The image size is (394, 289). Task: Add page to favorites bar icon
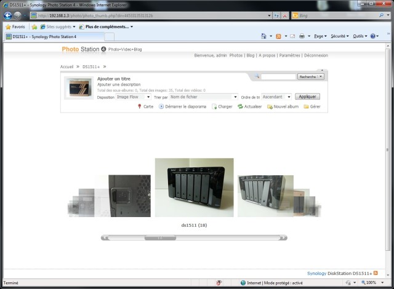coord(34,27)
